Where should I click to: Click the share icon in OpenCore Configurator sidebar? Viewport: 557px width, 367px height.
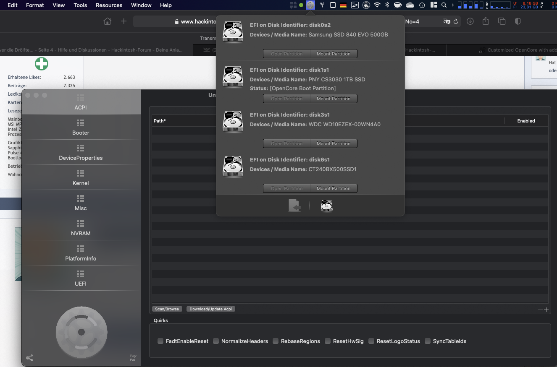(x=29, y=358)
